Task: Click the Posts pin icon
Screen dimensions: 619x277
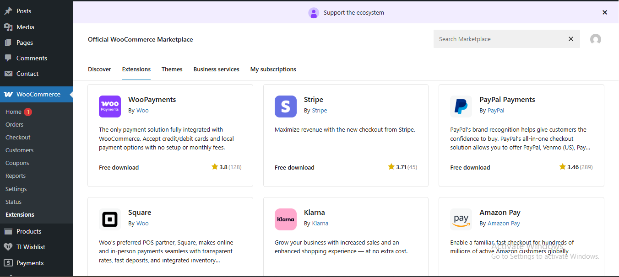Action: (8, 11)
